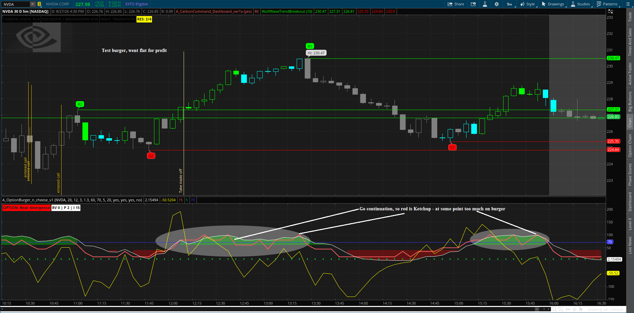Open the Trade side tab

click(x=630, y=16)
